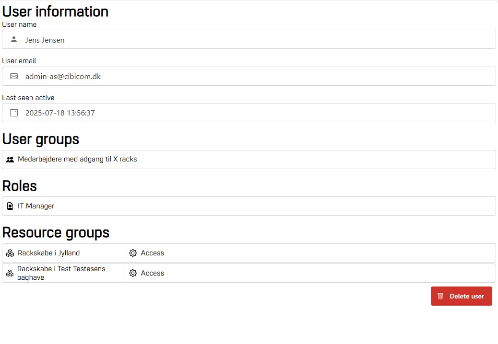Click the gear icon in baghave Access row
The height and width of the screenshot is (344, 498).
point(133,273)
